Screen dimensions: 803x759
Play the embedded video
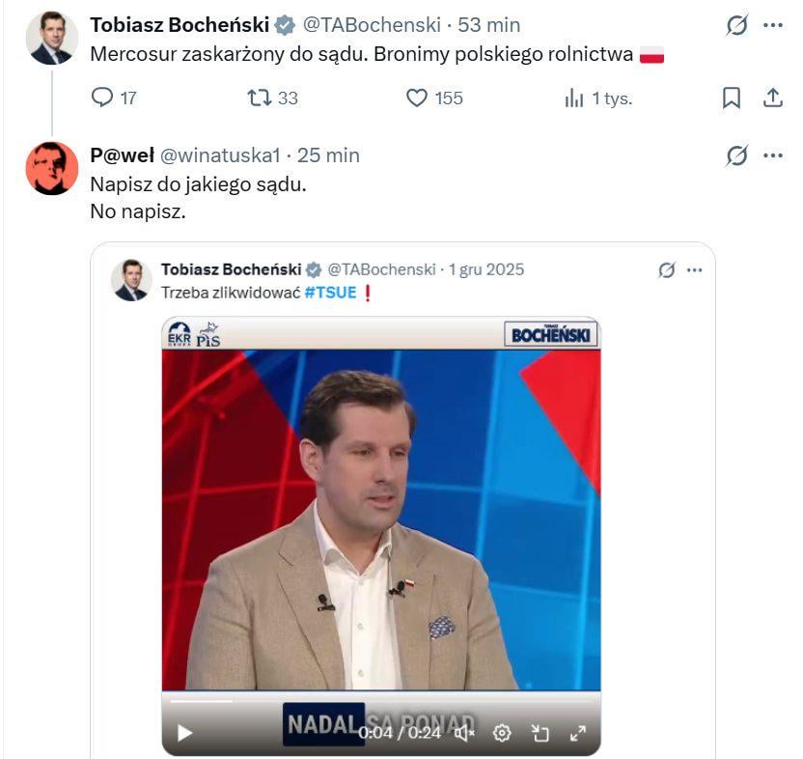pyautogui.click(x=184, y=733)
